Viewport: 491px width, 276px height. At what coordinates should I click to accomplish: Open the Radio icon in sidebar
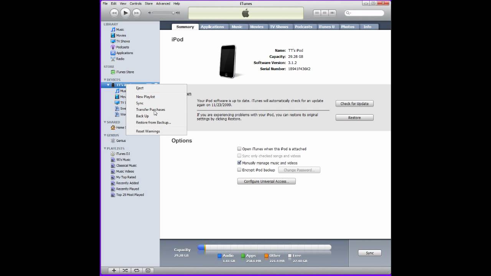tap(113, 59)
